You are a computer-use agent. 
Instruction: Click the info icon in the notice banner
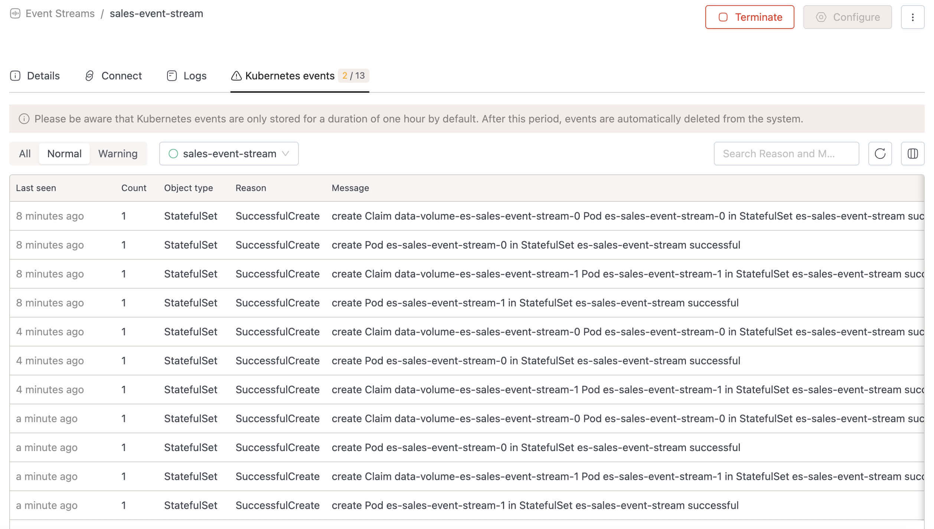tap(24, 119)
